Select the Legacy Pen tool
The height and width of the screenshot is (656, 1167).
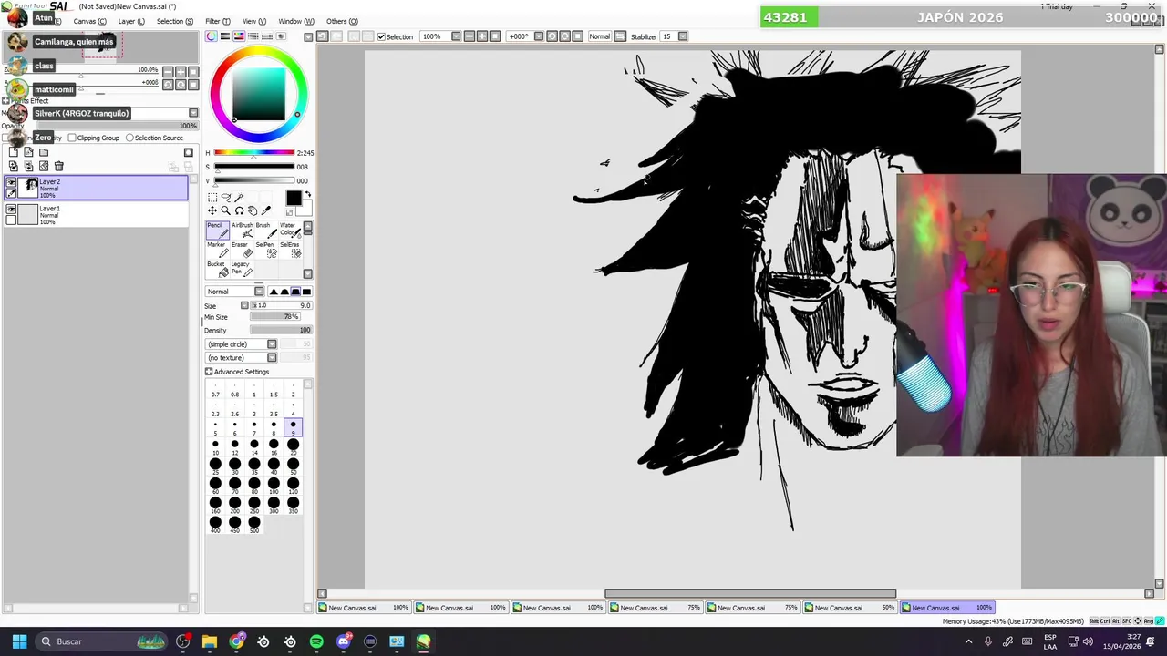pos(242,269)
